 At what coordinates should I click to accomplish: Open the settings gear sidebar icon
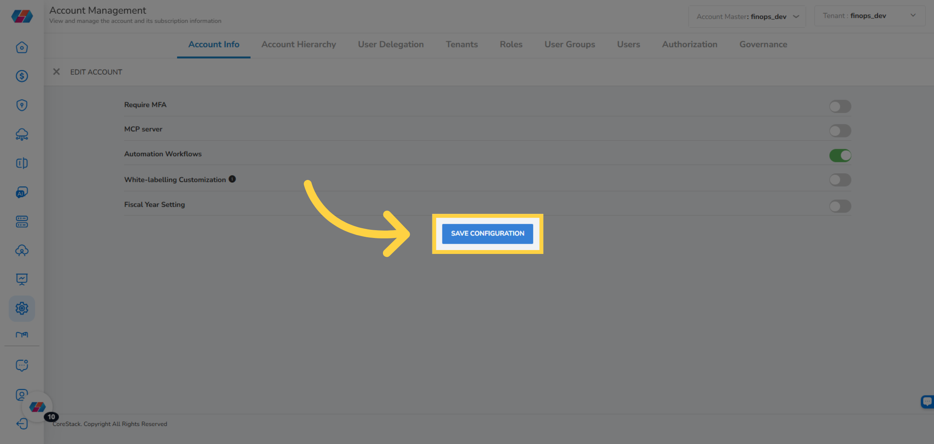click(22, 308)
